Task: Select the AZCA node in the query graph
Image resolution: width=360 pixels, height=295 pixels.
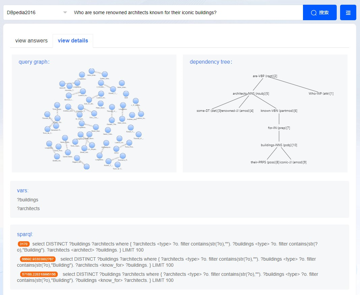Action: (x=116, y=149)
